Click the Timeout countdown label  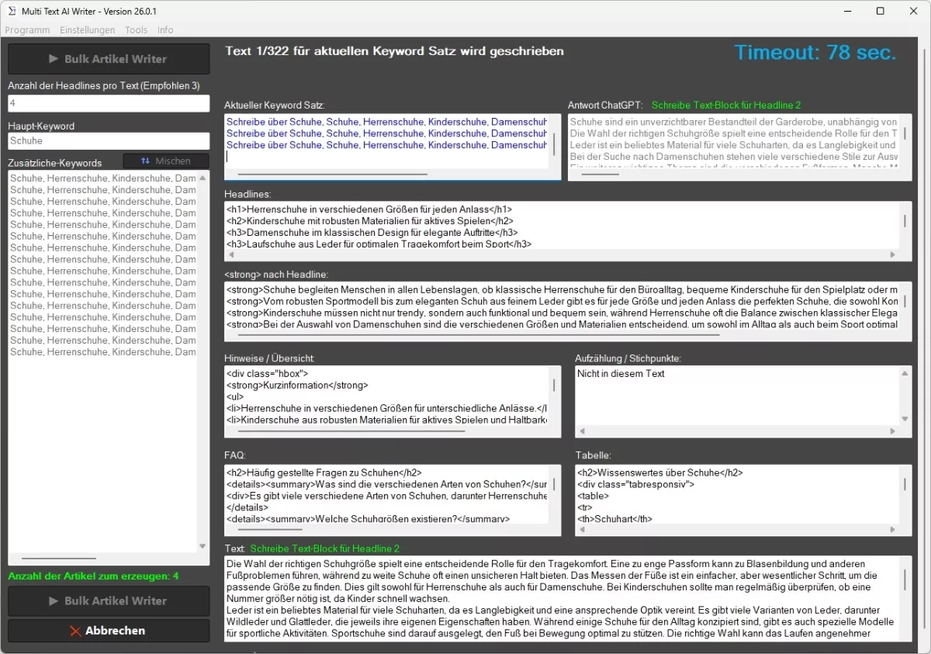815,53
